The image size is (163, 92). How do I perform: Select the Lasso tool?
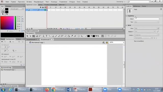(x=40, y=36)
